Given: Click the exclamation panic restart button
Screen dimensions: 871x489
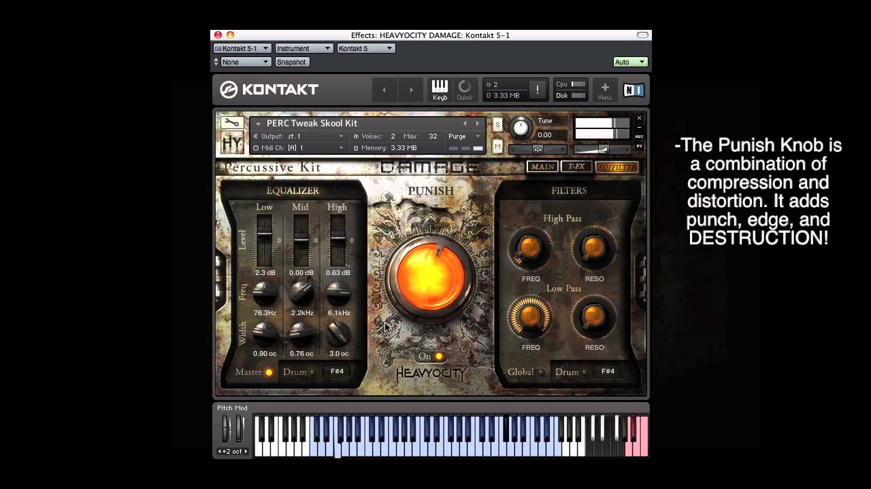Looking at the screenshot, I should coord(537,90).
